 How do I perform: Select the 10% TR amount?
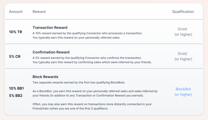click(x=16, y=32)
